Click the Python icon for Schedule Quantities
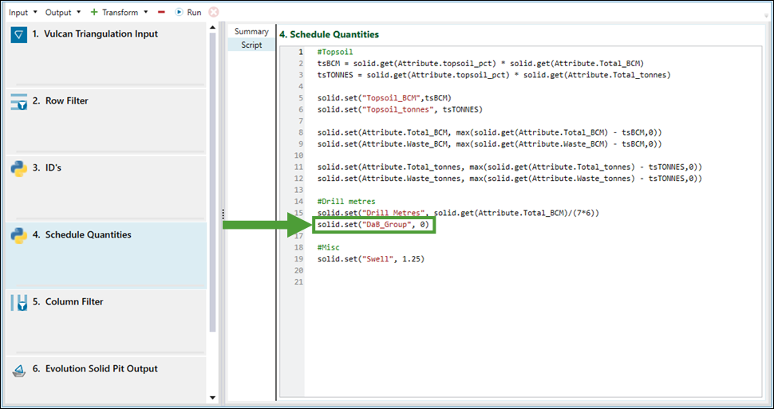 (19, 235)
